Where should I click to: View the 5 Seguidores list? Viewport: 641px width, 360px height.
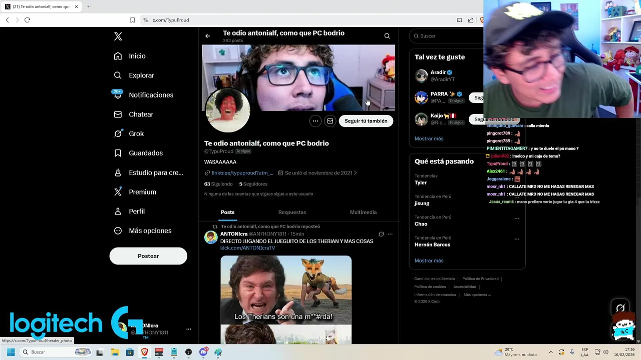tap(253, 184)
